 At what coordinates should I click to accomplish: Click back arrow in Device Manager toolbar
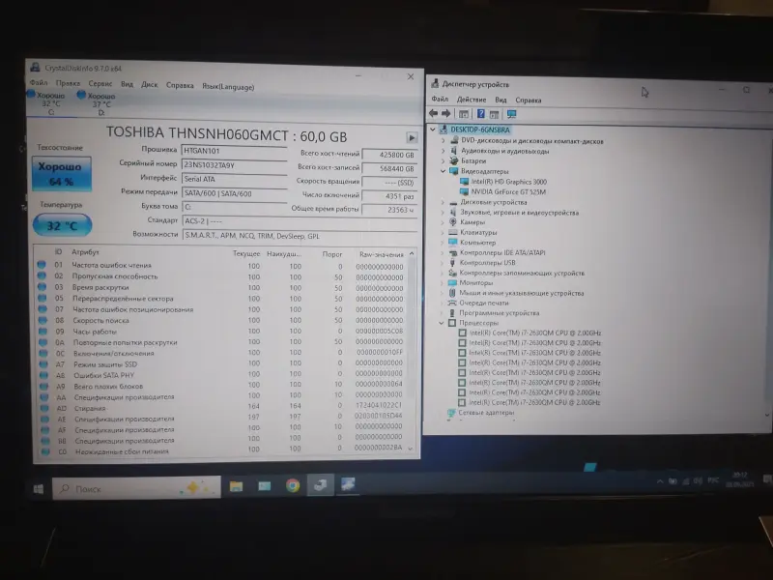point(433,113)
